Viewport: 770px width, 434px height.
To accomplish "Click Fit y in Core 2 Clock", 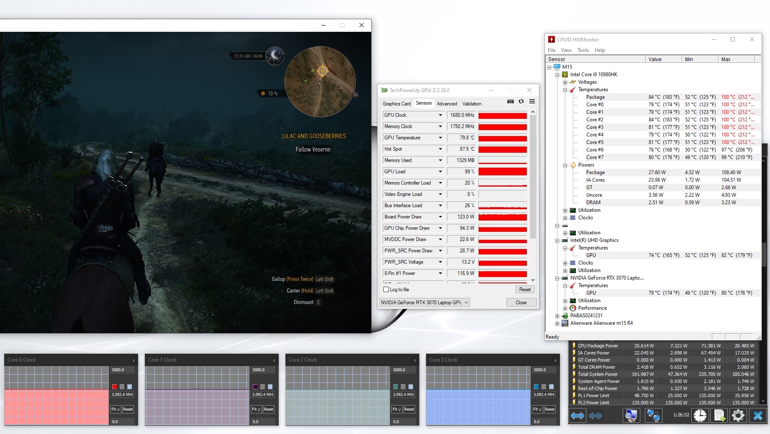I will (397, 409).
